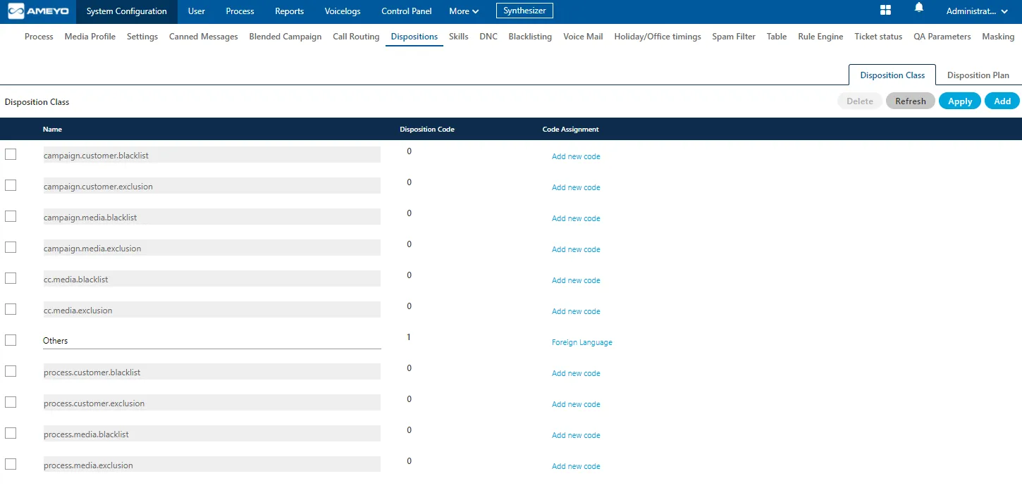This screenshot has width=1022, height=495.
Task: Tick the checkbox for Others row
Action: pos(11,340)
